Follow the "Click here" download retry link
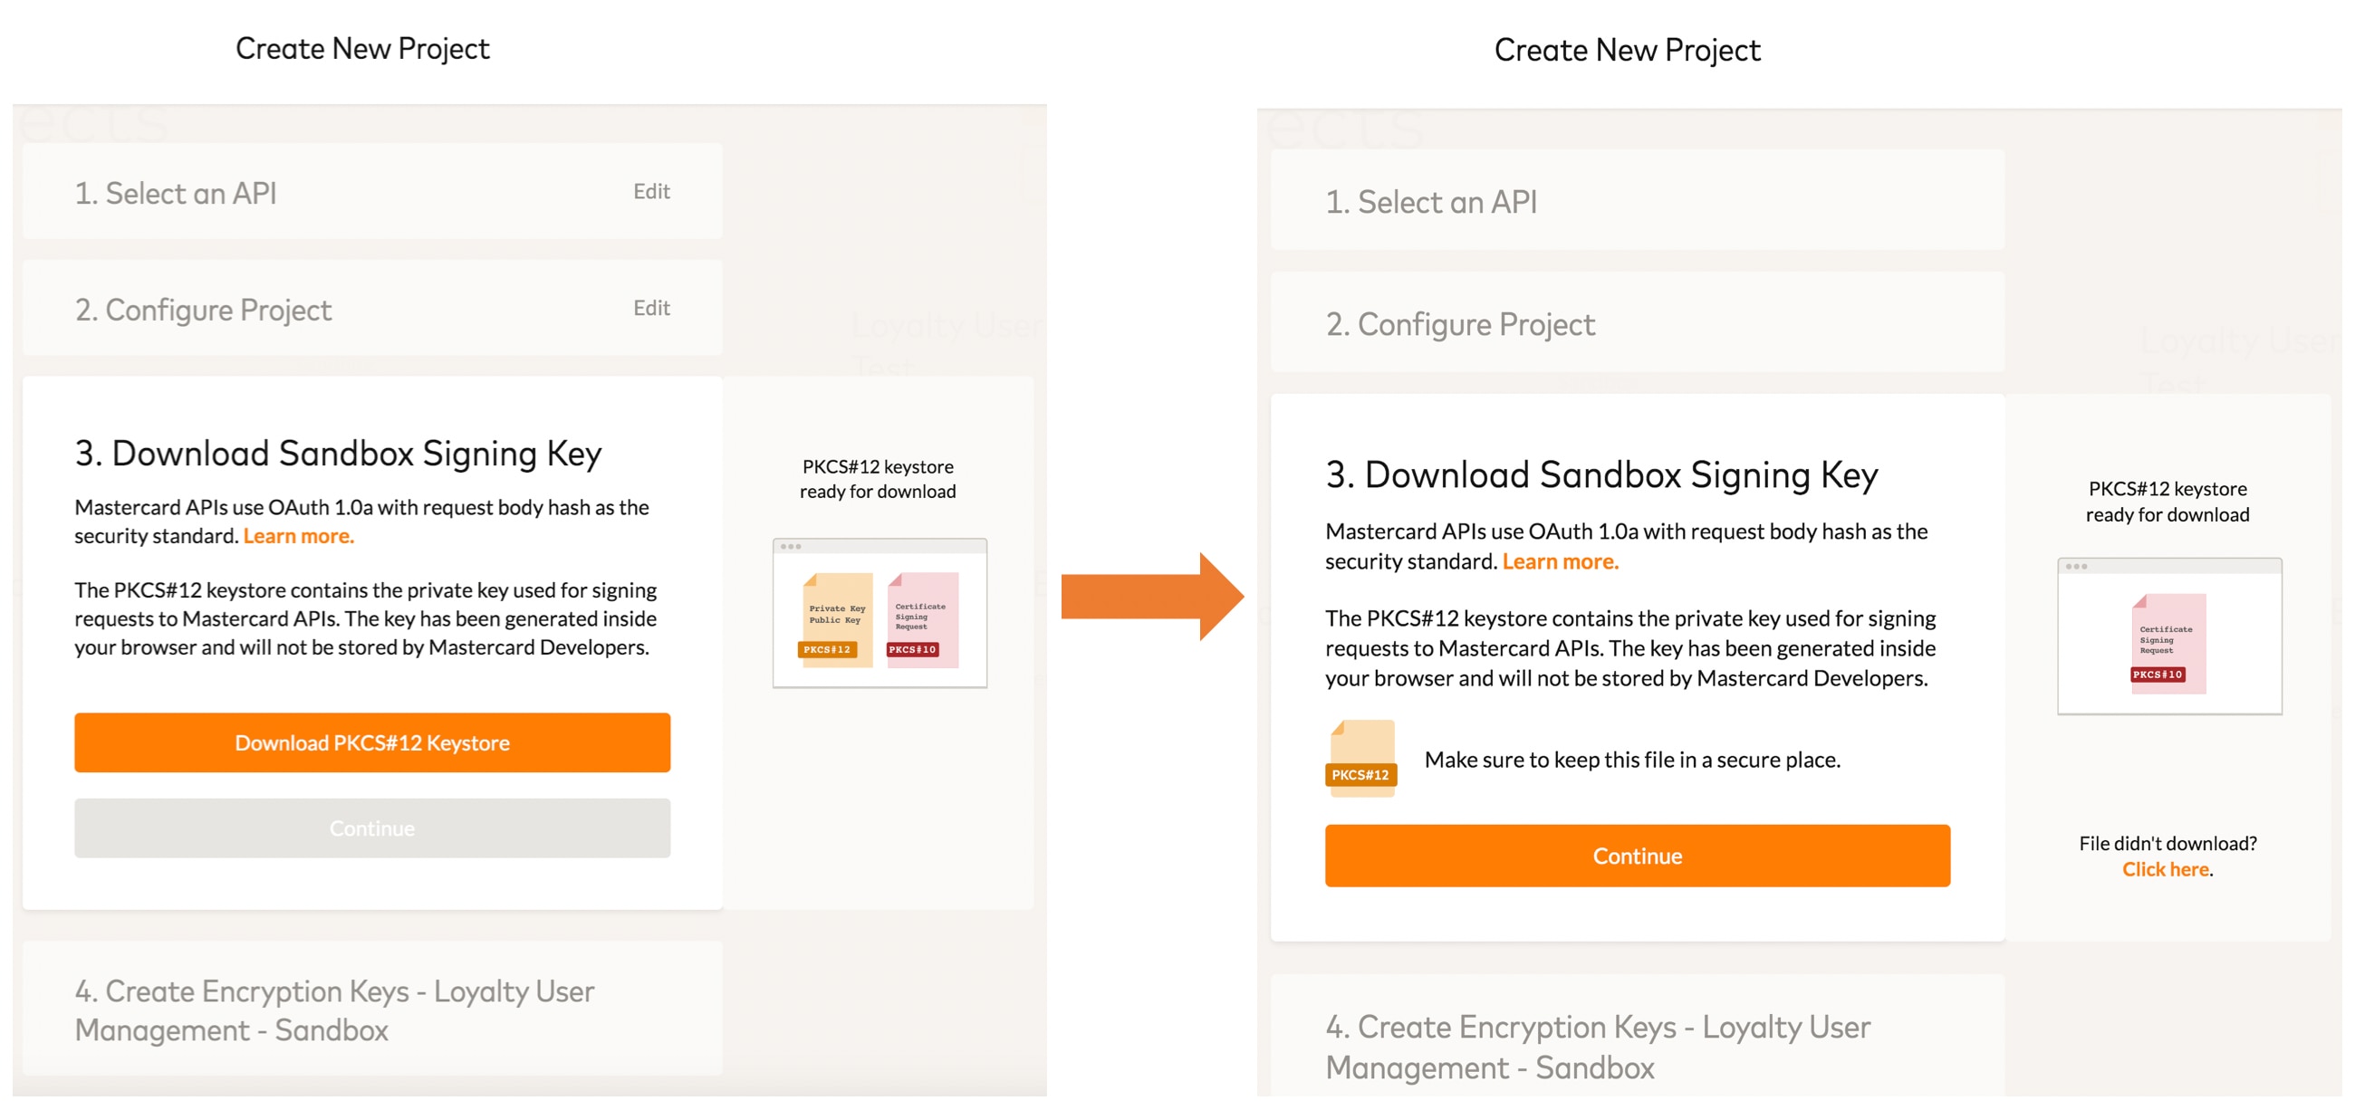The height and width of the screenshot is (1110, 2355). point(2165,869)
